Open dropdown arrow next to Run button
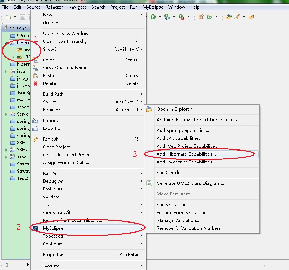The width and height of the screenshot is (289, 270). coord(160,17)
